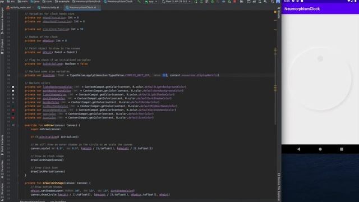Image resolution: width=359 pixels, height=202 pixels.
Task: Click the neumorphic clock circle in emulator
Action: pyautogui.click(x=320, y=79)
